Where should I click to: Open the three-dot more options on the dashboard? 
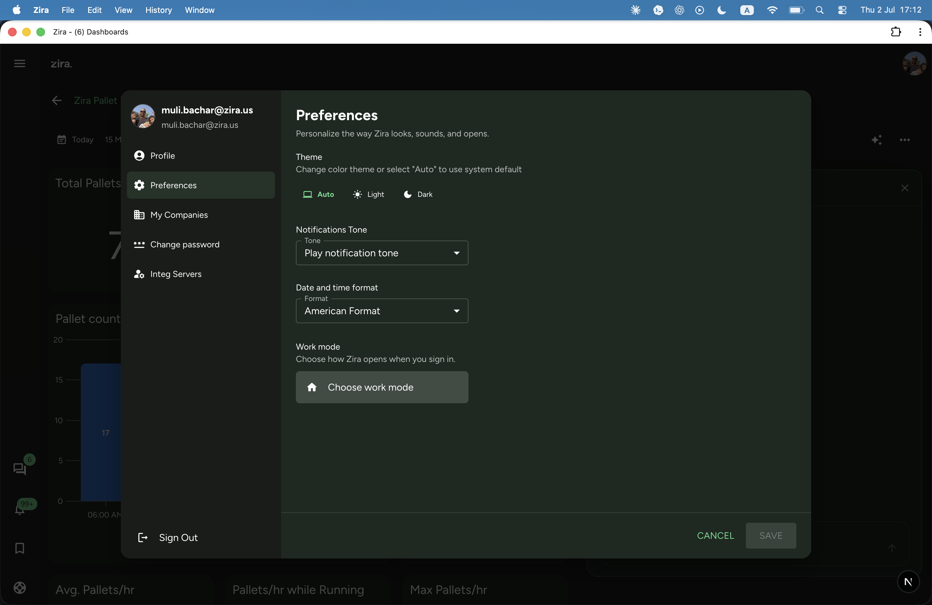tap(905, 140)
